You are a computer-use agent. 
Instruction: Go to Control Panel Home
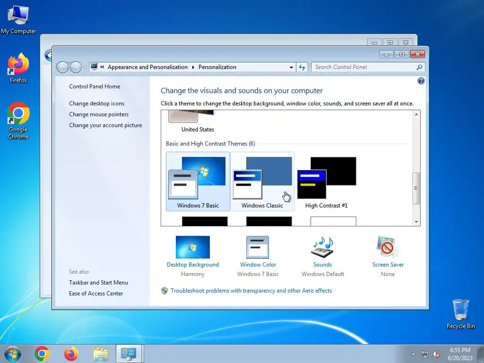[95, 86]
